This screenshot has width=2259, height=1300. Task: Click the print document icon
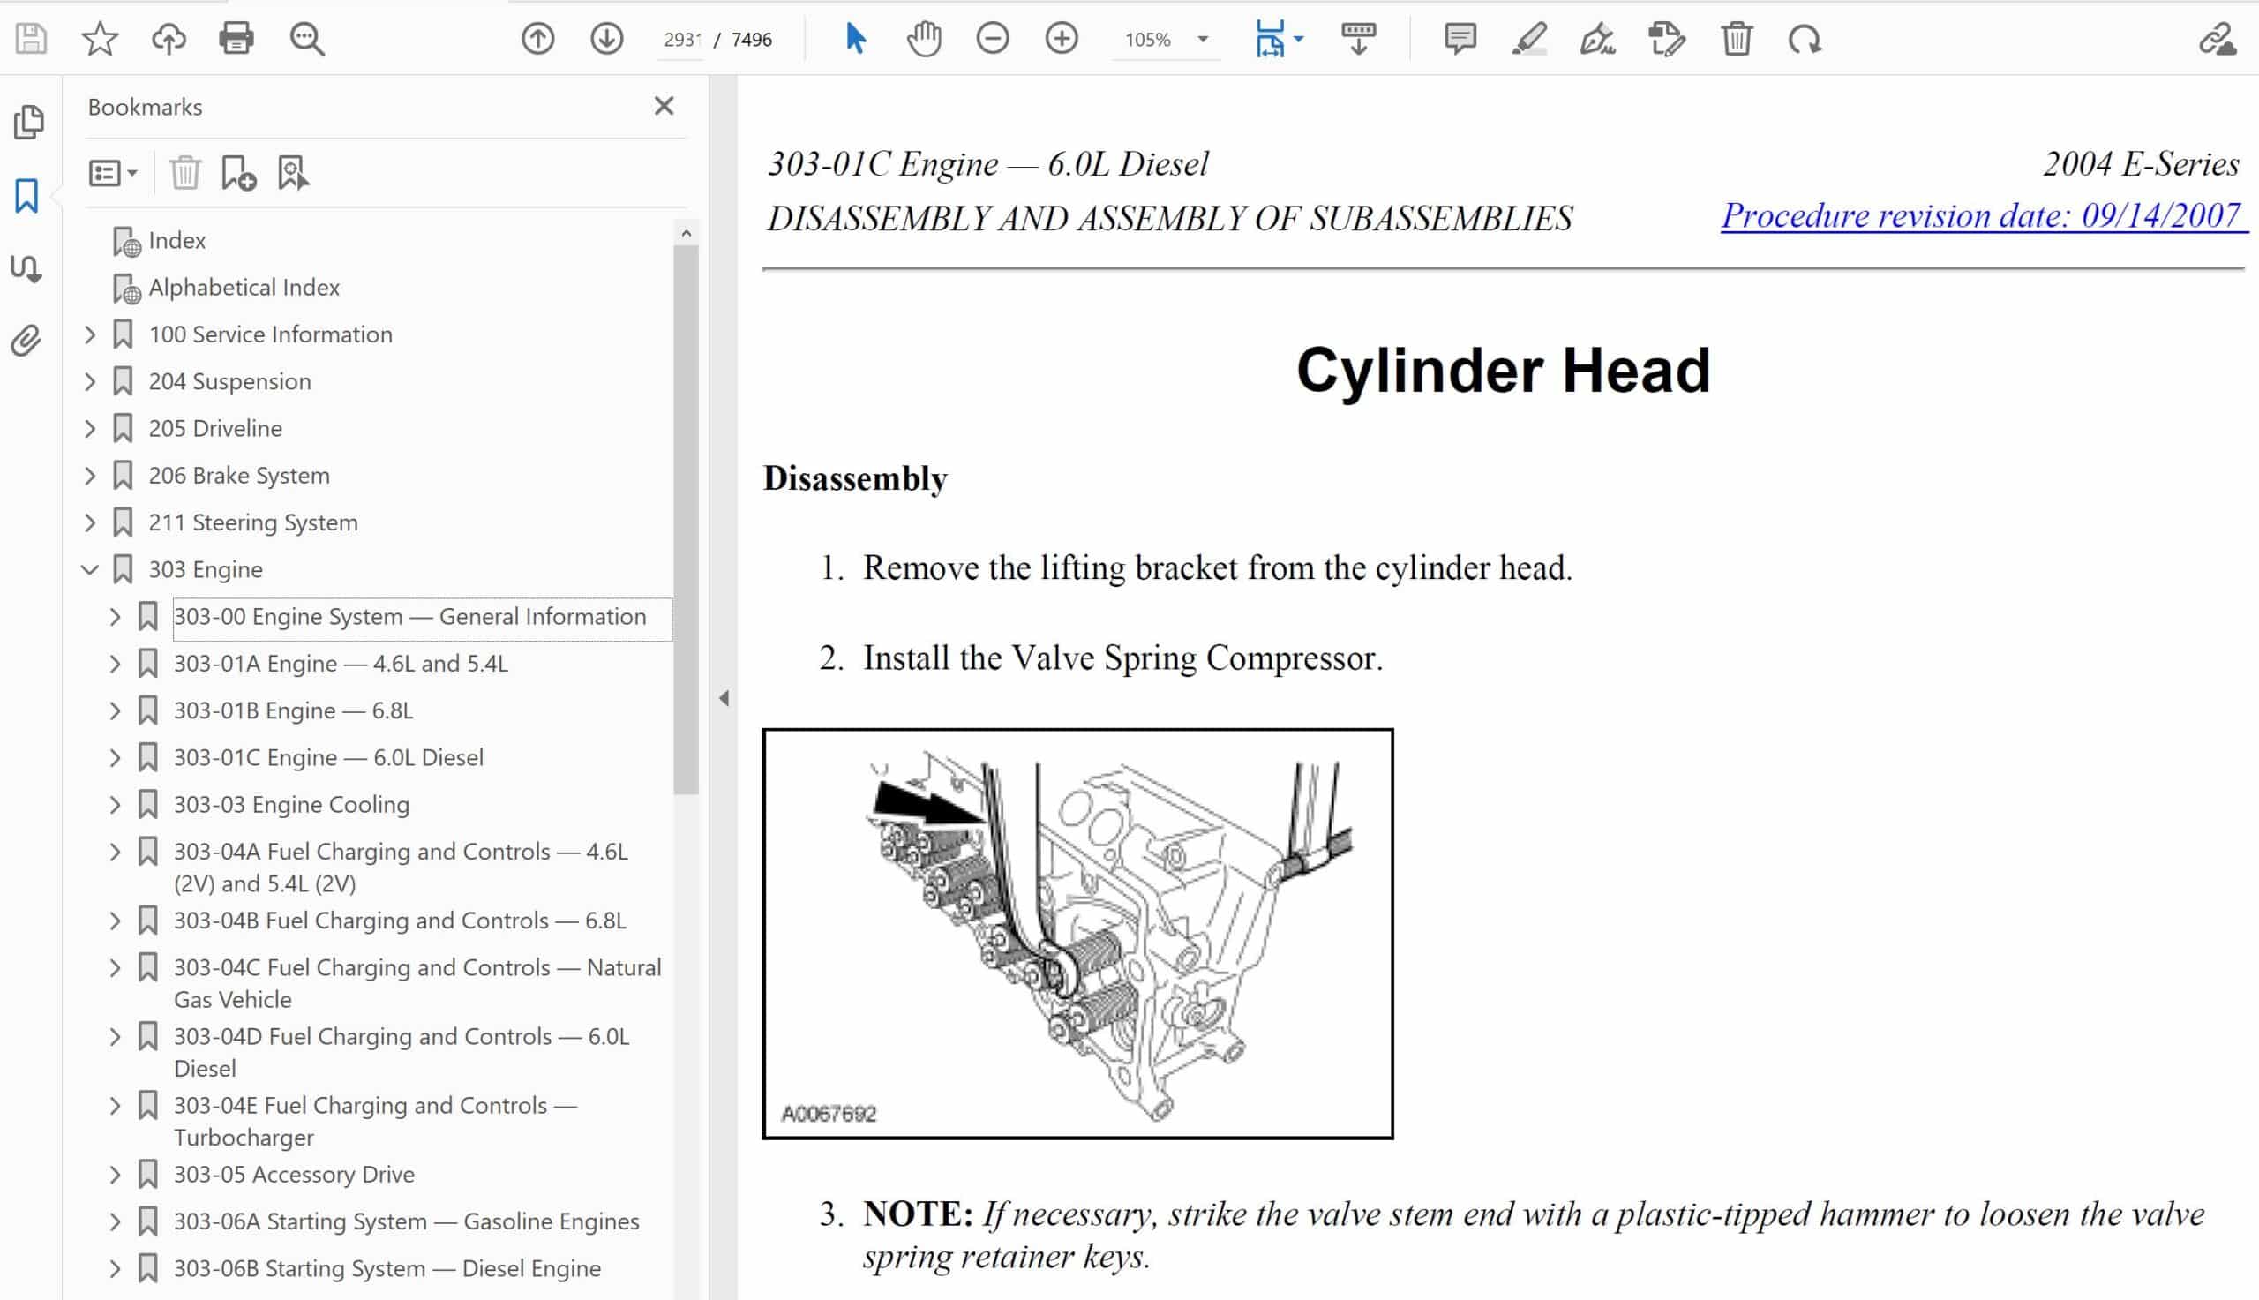[236, 40]
